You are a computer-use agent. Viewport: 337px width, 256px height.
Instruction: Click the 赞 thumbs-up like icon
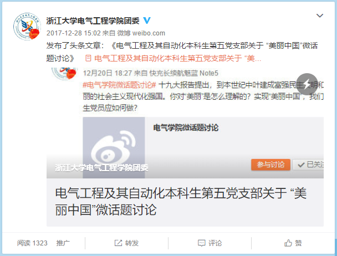(x=288, y=243)
